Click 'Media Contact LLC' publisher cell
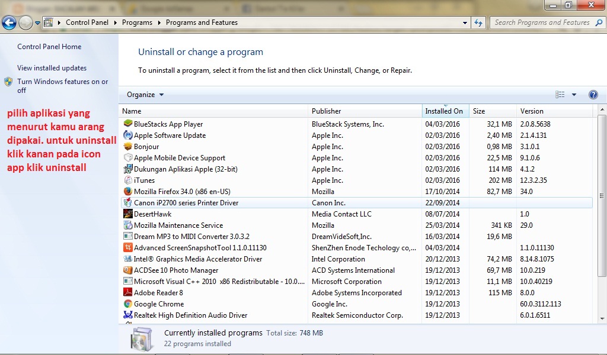The width and height of the screenshot is (607, 355). click(341, 214)
